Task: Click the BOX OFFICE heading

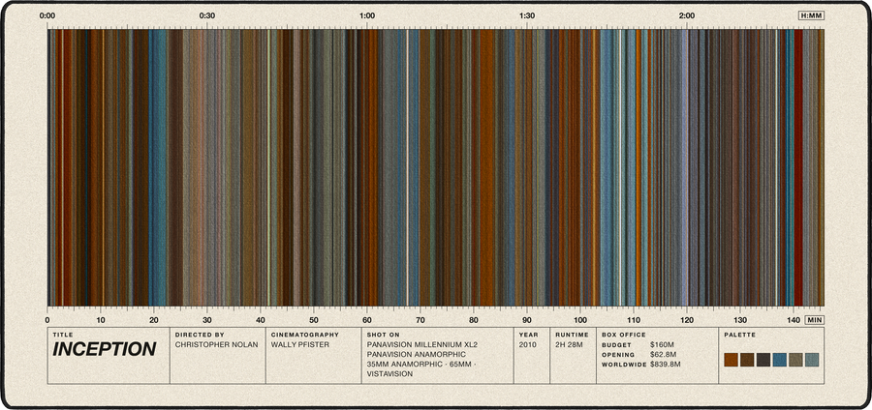Action: (624, 336)
